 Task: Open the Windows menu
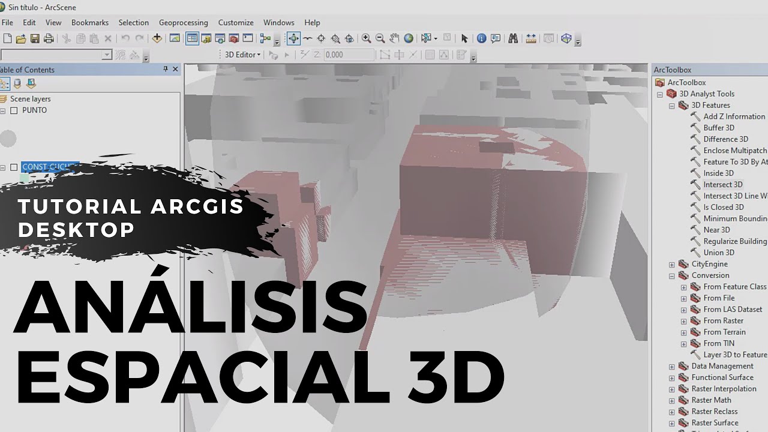279,22
